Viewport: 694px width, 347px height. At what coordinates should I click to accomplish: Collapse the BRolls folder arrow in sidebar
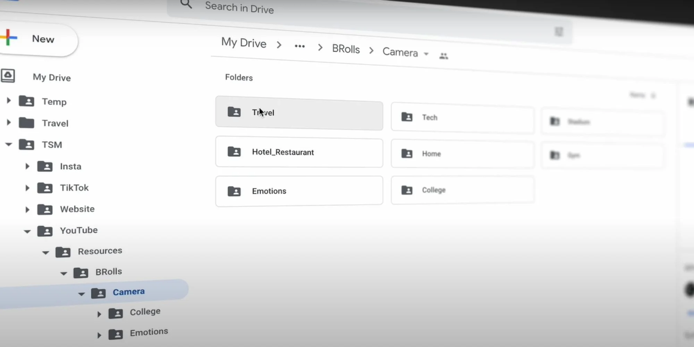click(64, 273)
